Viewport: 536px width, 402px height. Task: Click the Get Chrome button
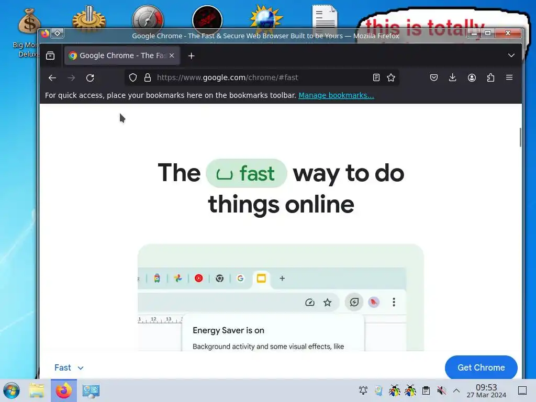[481, 367]
